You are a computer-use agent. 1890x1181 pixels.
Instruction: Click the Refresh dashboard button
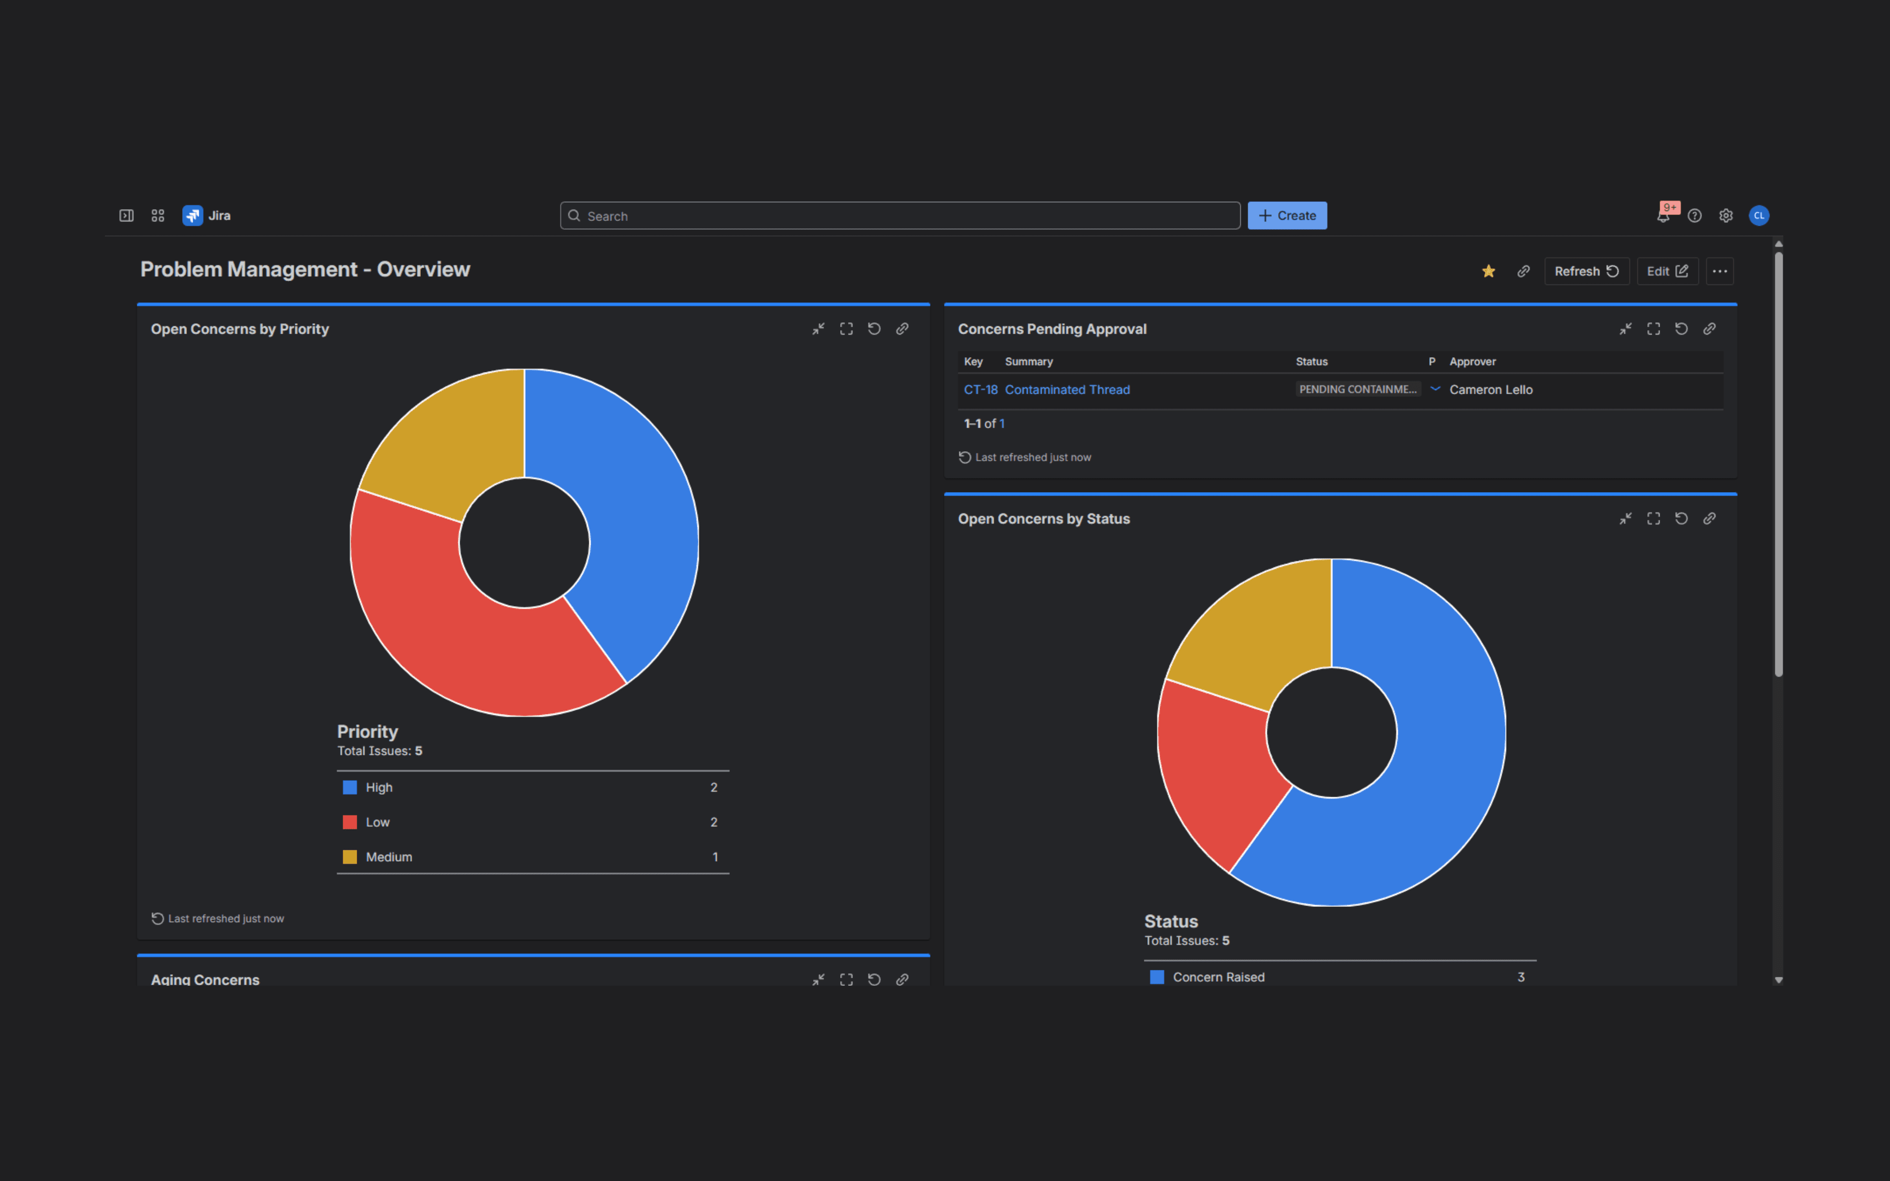pos(1586,271)
